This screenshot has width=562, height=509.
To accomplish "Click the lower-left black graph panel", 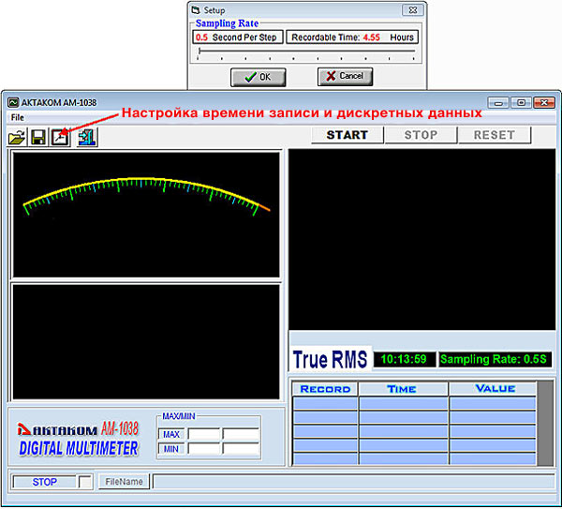I will (146, 342).
